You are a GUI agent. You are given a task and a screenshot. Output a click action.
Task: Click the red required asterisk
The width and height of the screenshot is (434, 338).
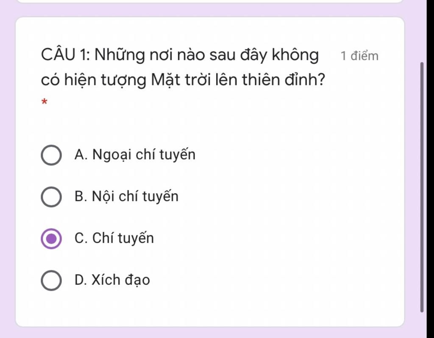click(44, 102)
